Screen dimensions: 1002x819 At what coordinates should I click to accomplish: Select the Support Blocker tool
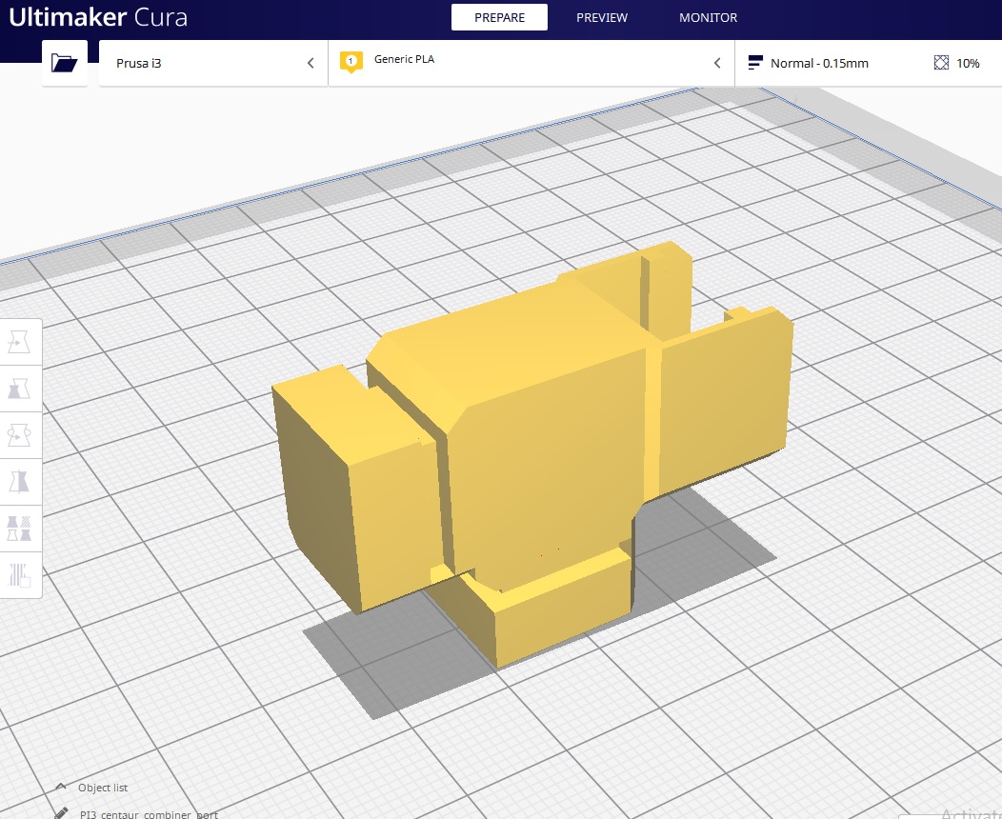(x=19, y=575)
